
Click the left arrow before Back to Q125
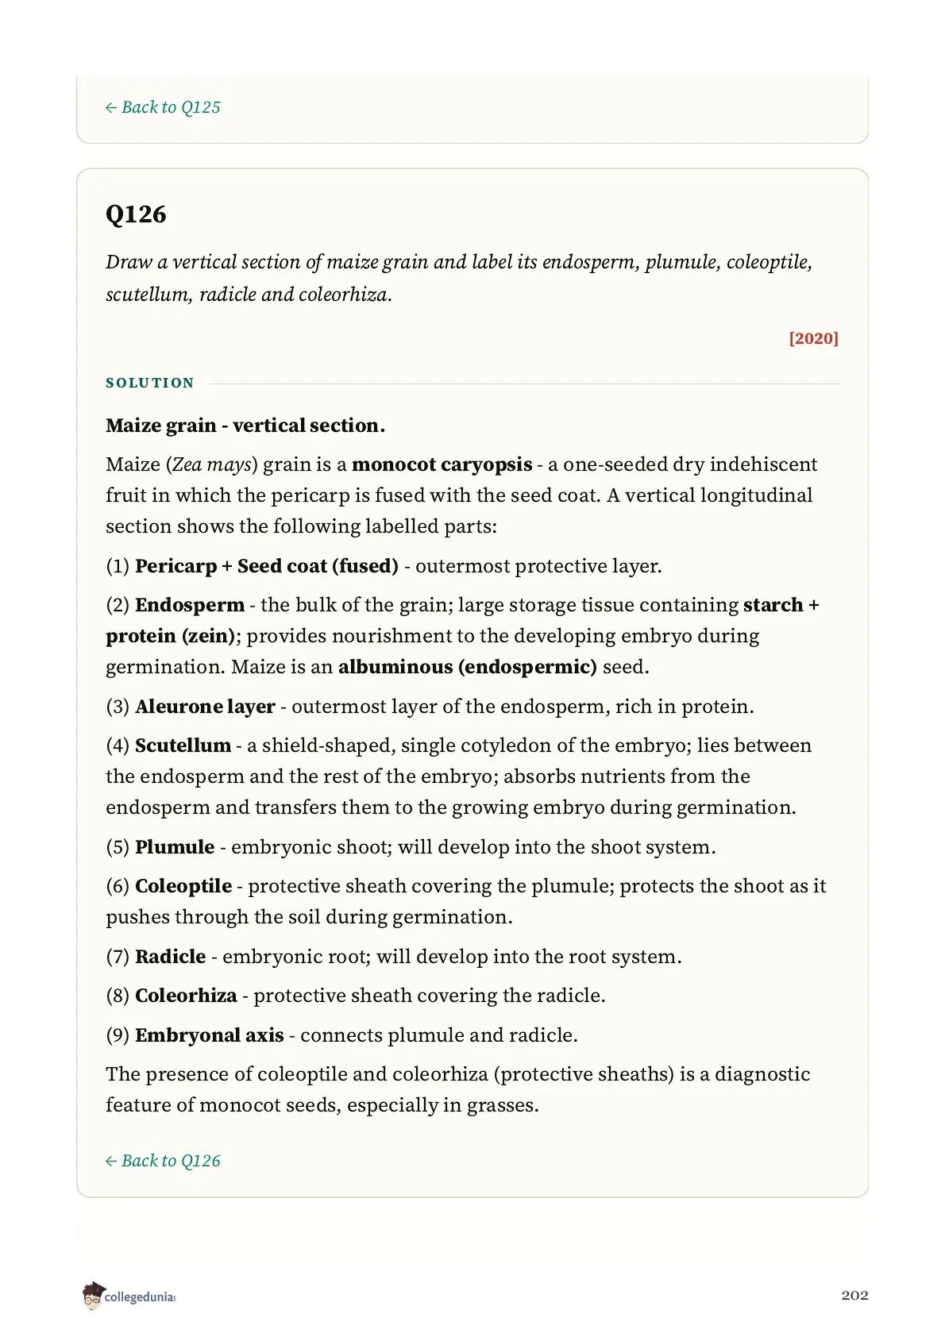(x=111, y=108)
